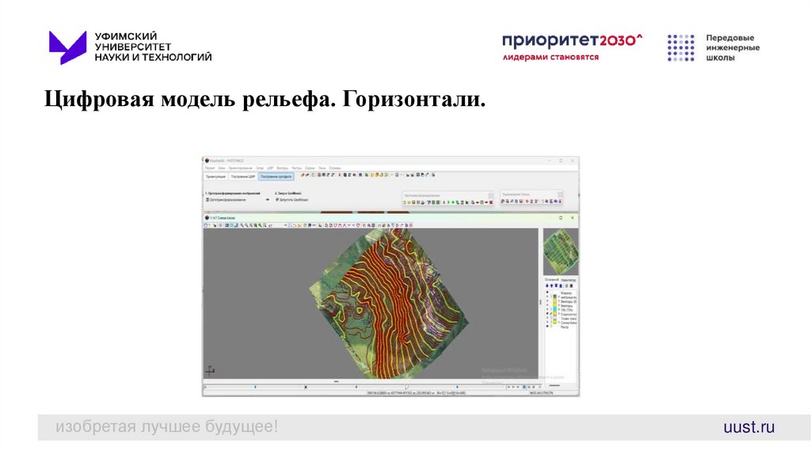This screenshot has height=454, width=811.
Task: Select the Растр layer name in layer list
Action: pyautogui.click(x=565, y=327)
